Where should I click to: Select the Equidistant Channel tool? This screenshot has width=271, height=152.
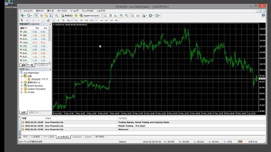[x=48, y=20]
